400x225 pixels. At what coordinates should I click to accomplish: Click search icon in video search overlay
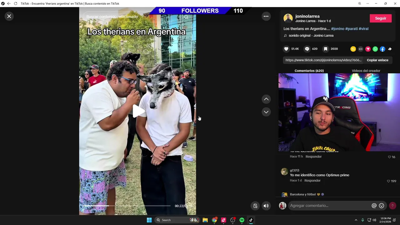[186, 17]
